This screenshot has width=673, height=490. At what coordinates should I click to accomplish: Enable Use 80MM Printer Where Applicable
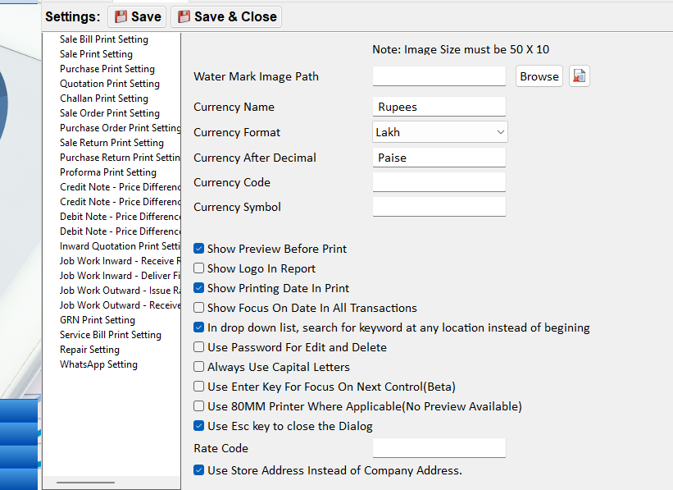[x=199, y=406]
